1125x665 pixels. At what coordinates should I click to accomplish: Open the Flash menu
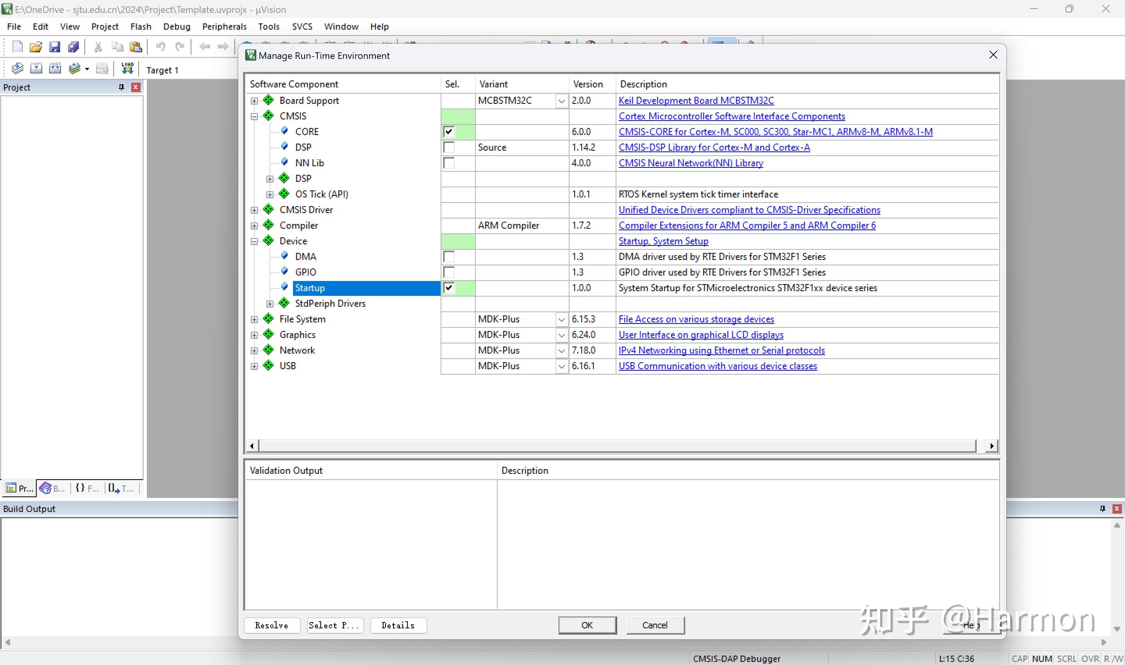point(141,27)
